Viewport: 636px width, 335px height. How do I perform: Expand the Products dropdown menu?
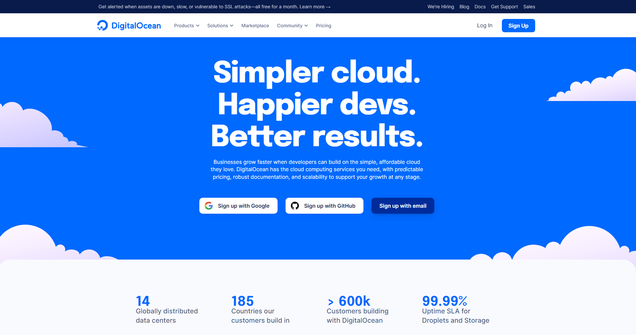coord(187,26)
